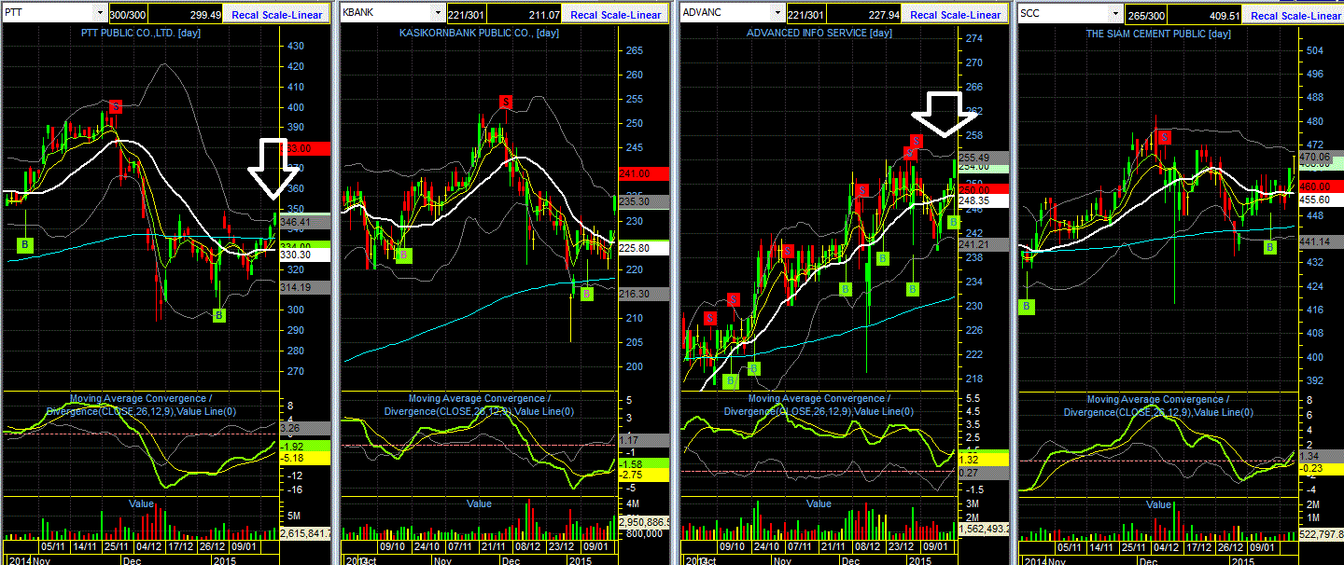Viewport: 1344px width, 565px height.
Task: Click the red S sell marker on KBANK chart
Action: 506,102
